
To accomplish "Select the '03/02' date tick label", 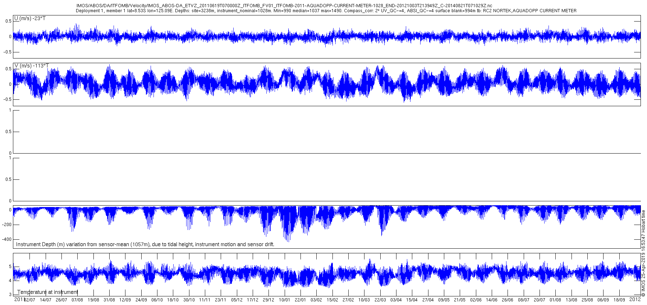I will coord(316,300).
